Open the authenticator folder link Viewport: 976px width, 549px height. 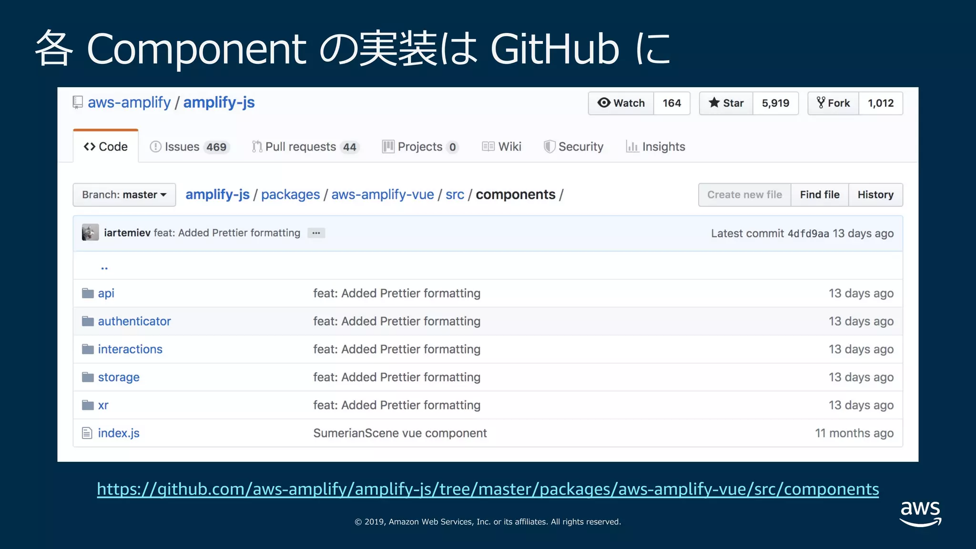(134, 321)
